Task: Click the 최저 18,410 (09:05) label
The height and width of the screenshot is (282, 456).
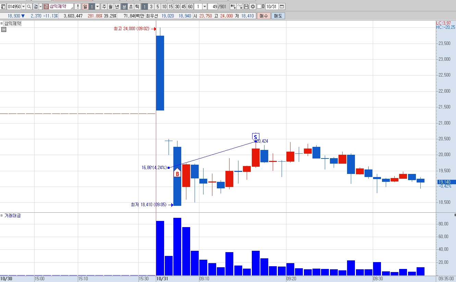Action: (x=149, y=204)
